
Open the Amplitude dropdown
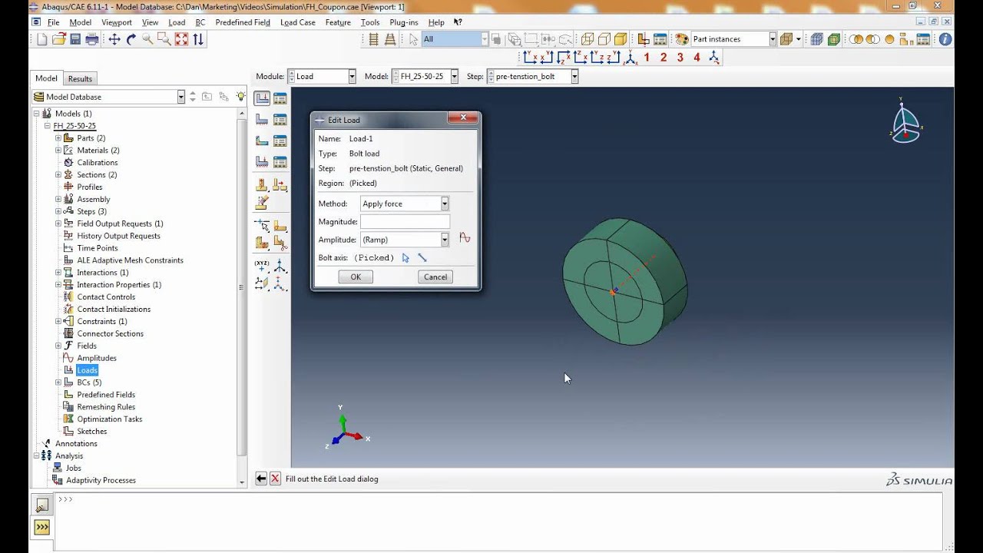445,240
